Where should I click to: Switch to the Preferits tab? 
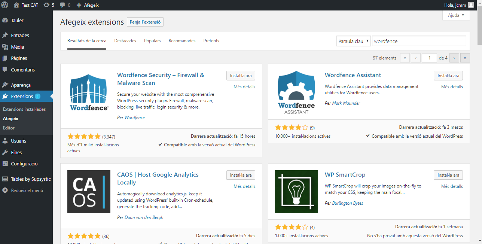[211, 41]
